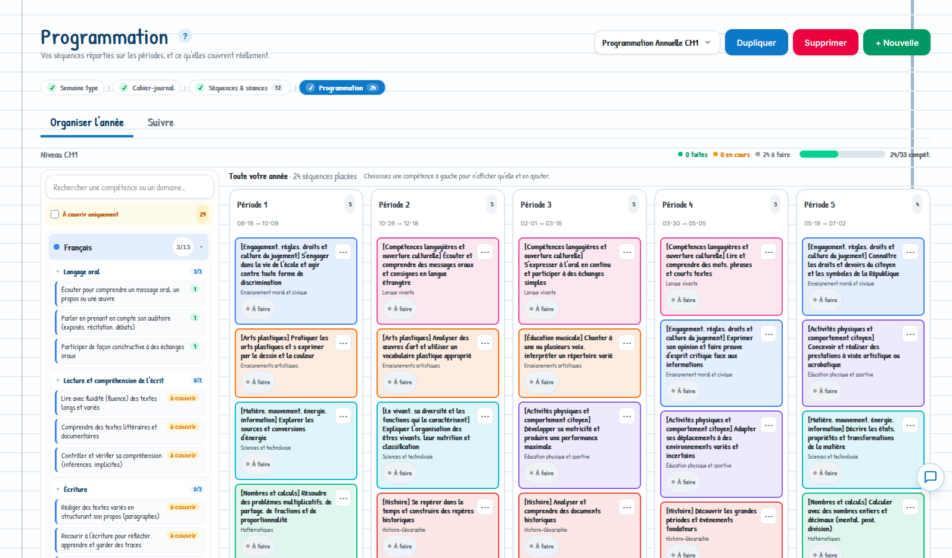The width and height of the screenshot is (952, 558).
Task: Open options menu of Résoudre des problèmes multiplicatifs card
Action: [x=344, y=499]
